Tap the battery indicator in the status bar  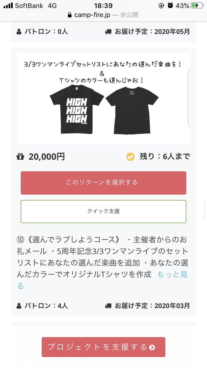(197, 6)
